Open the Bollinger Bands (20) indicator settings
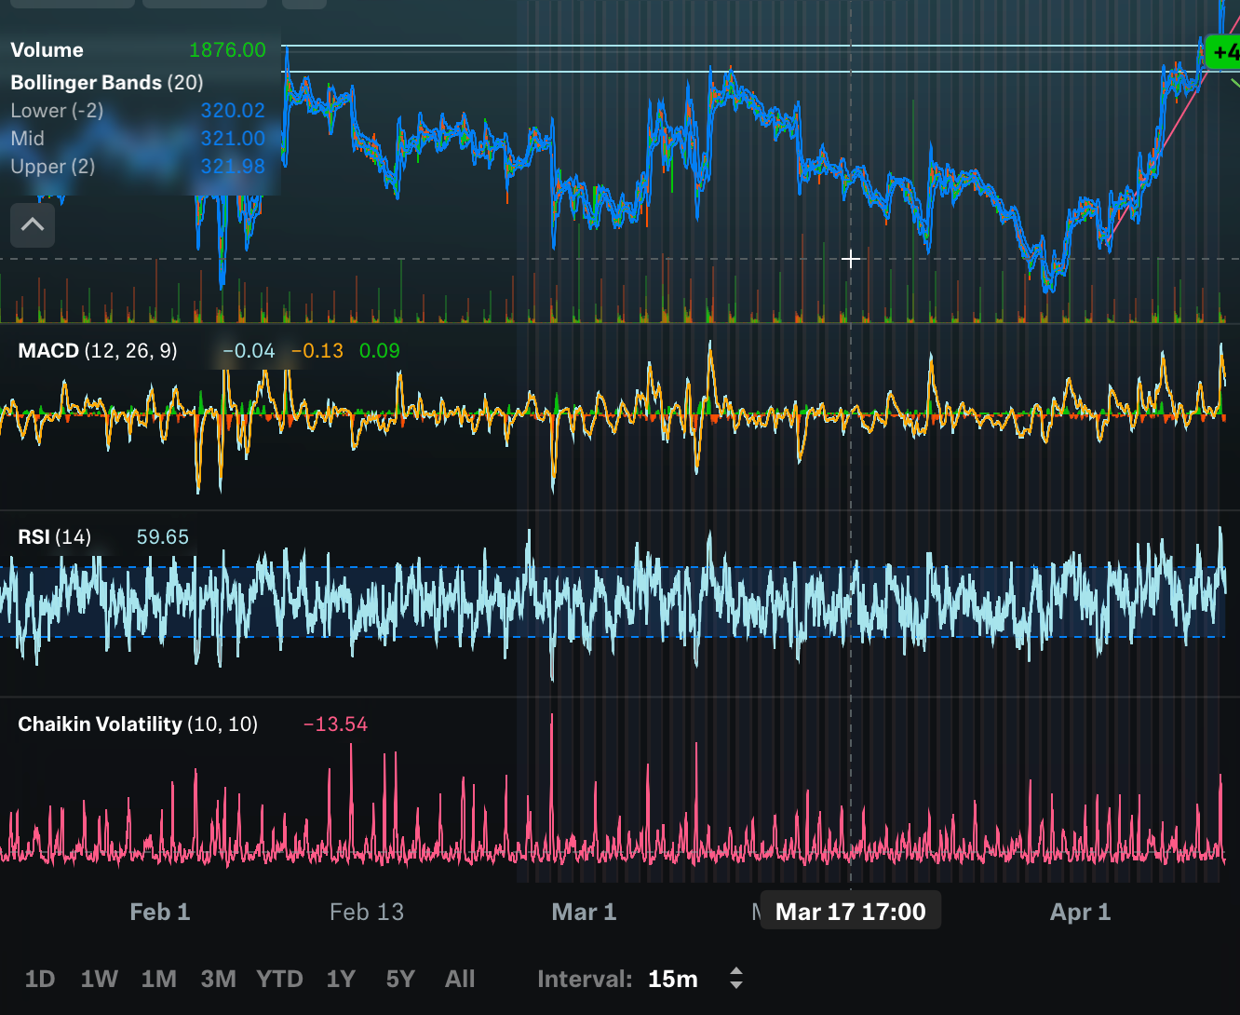Viewport: 1240px width, 1015px height. pyautogui.click(x=105, y=82)
